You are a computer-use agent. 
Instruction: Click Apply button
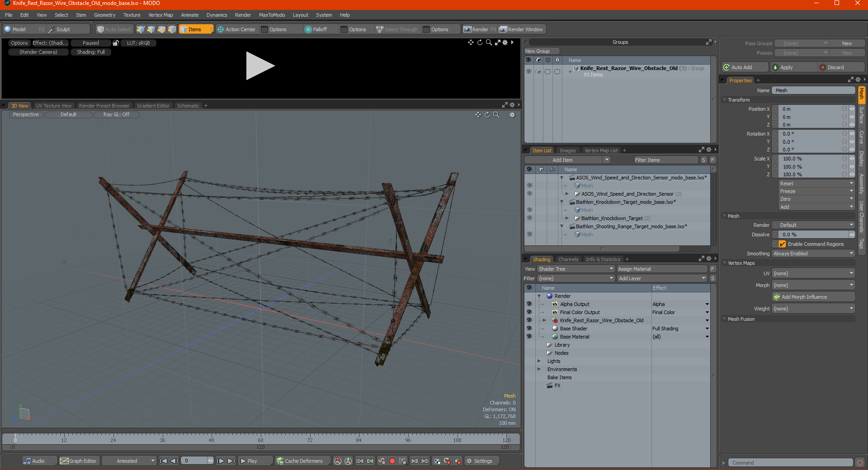(793, 67)
